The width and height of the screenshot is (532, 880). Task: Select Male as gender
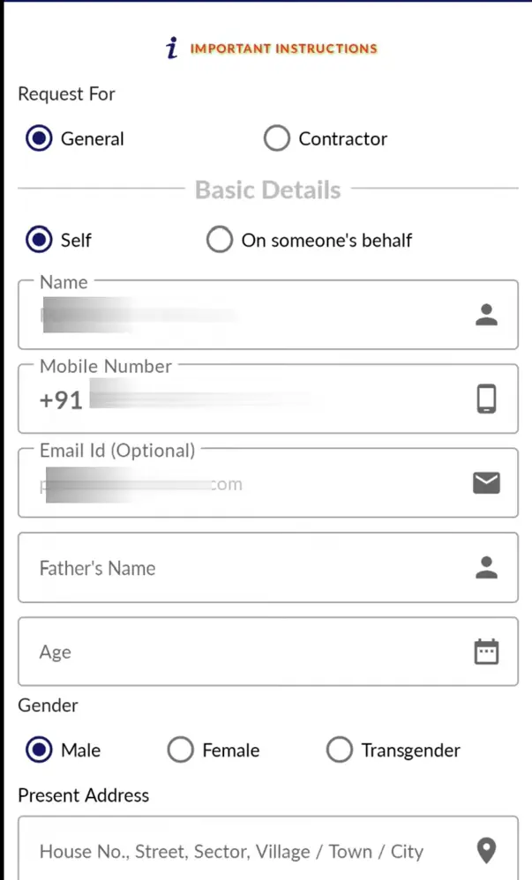(x=39, y=750)
